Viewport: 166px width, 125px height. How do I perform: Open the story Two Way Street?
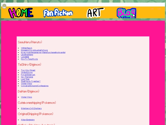[28, 70]
